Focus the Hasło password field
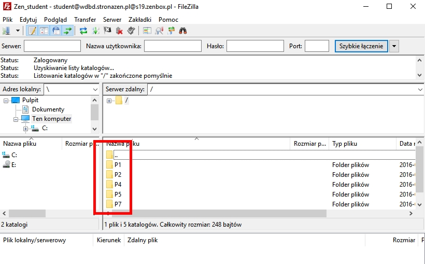The image size is (425, 264). click(255, 46)
